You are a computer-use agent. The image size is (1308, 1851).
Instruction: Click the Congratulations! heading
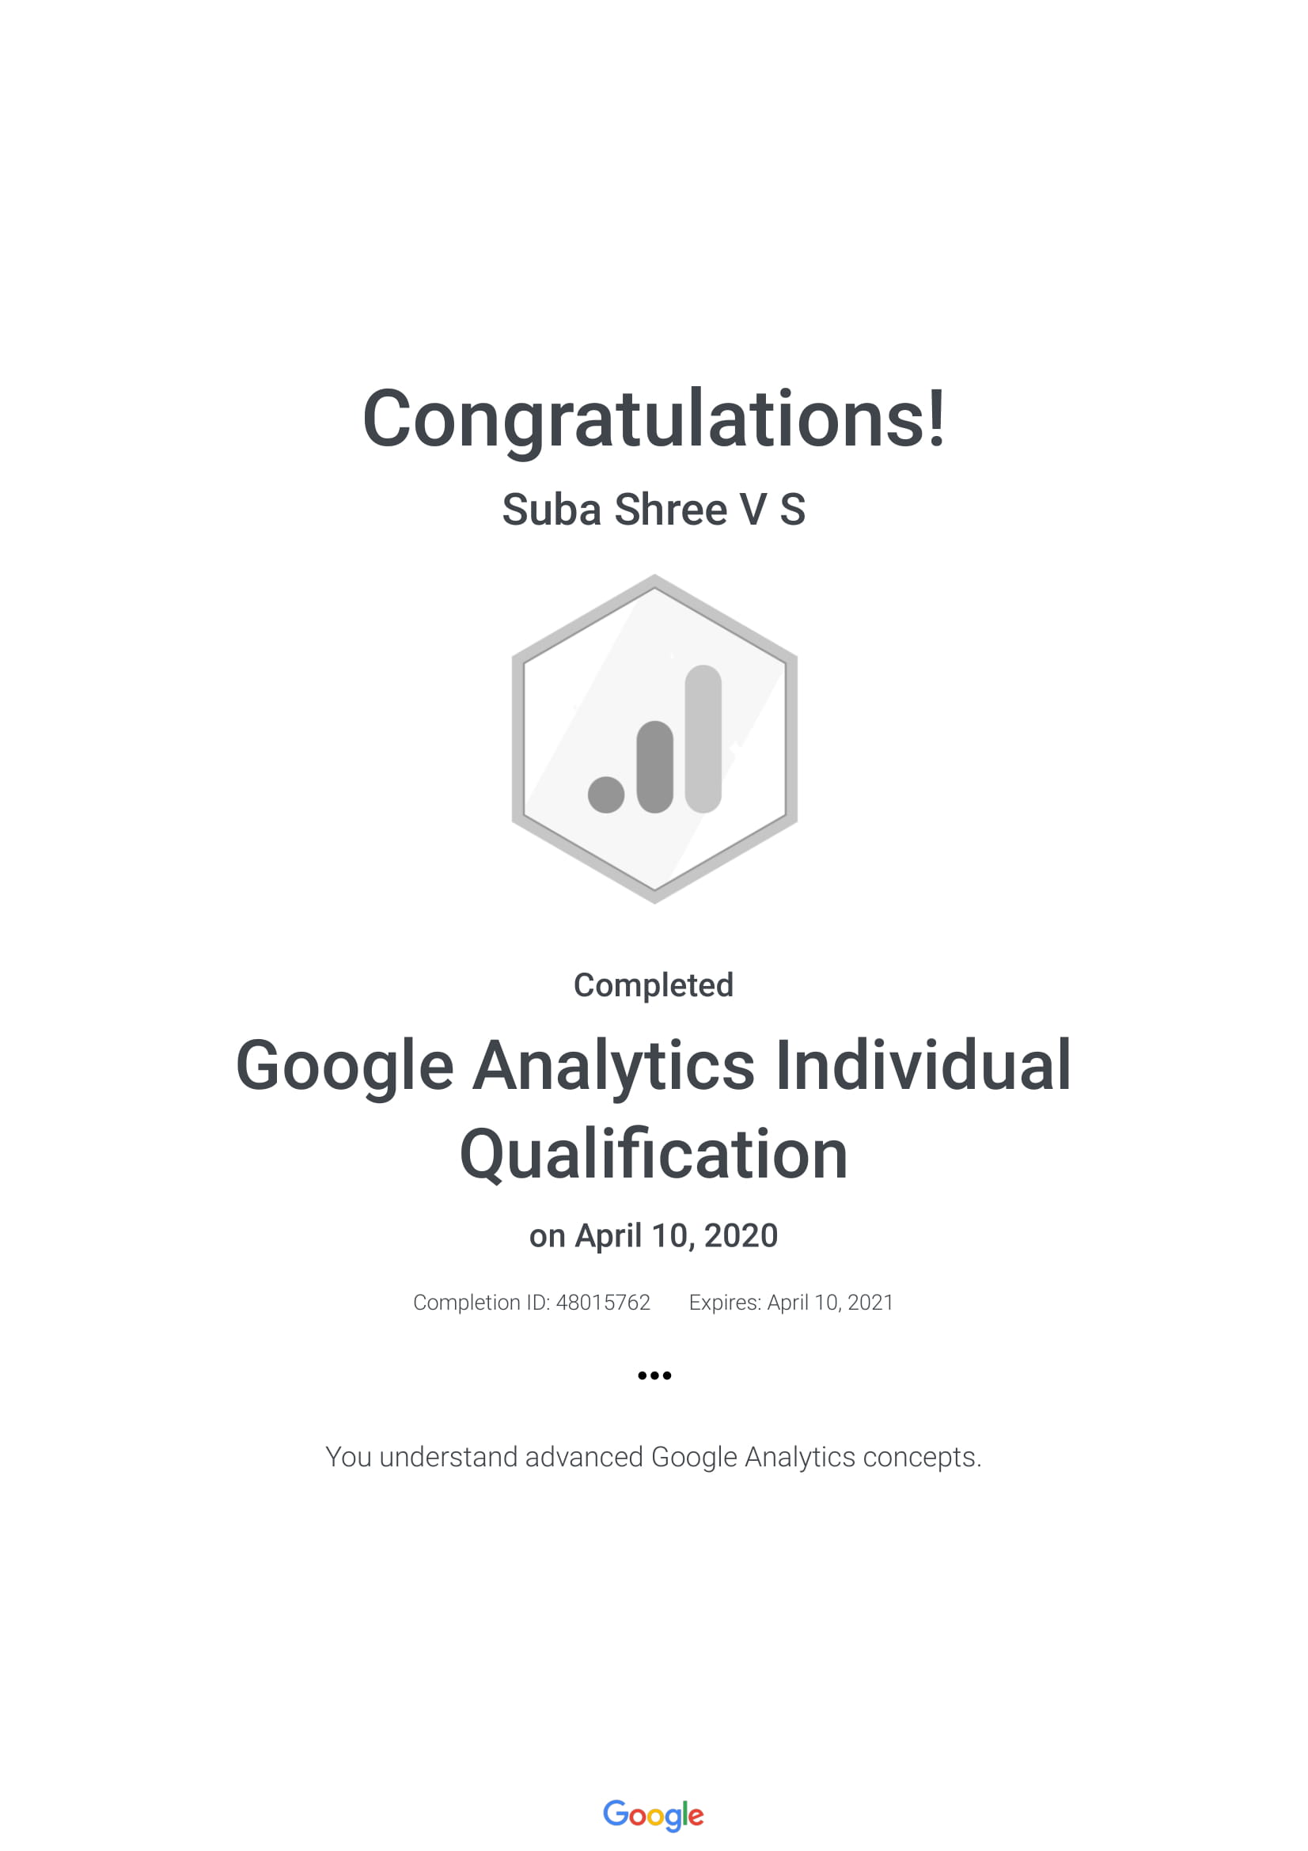tap(654, 420)
